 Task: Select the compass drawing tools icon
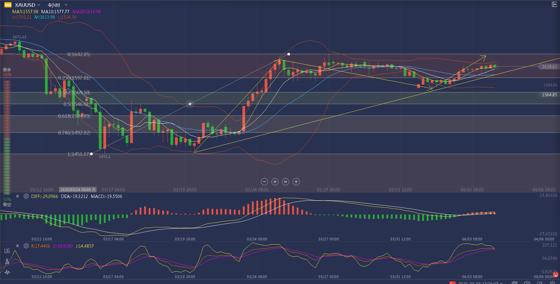(7, 261)
